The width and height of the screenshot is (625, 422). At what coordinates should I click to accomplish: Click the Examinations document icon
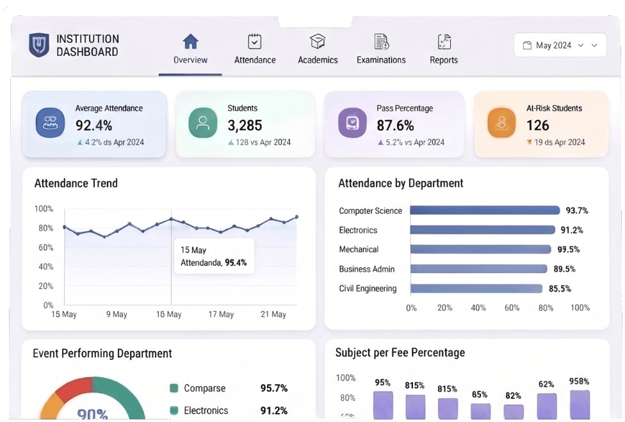tap(382, 42)
